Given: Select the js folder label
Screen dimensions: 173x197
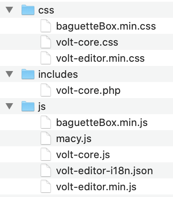Looking at the screenshot, I should click(42, 107).
